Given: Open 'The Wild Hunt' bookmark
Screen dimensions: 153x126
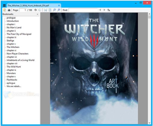Looking at the screenshot, I should (14, 67).
